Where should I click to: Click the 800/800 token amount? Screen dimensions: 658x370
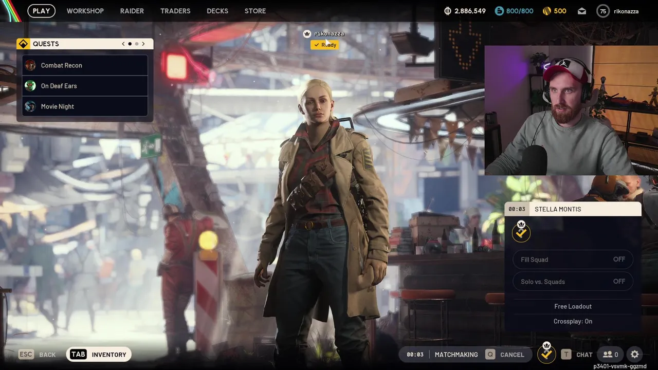(520, 11)
